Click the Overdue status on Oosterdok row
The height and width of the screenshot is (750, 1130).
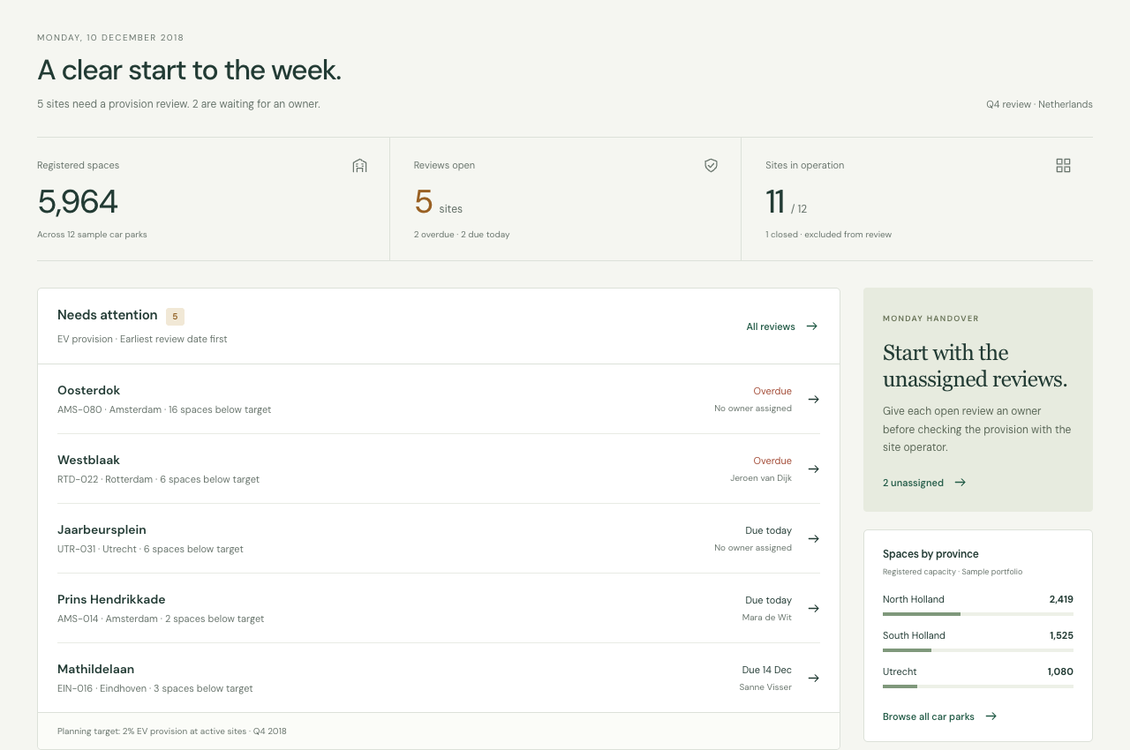772,391
